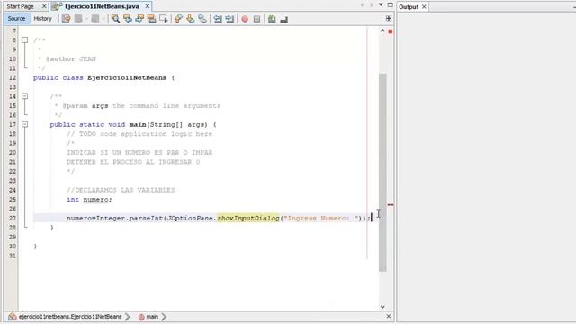Click highlighted showInputDialog method text
This screenshot has height=324, width=576.
(x=248, y=218)
